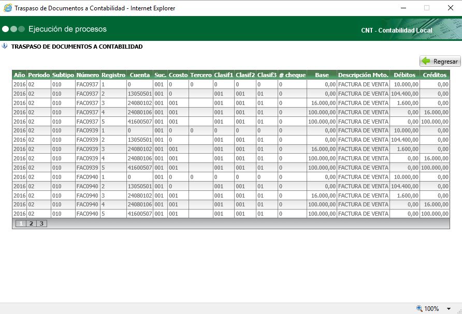
Task: Click TRASPASO DE DOCUMENTOS A CONTABILIDAD title
Action: point(77,47)
